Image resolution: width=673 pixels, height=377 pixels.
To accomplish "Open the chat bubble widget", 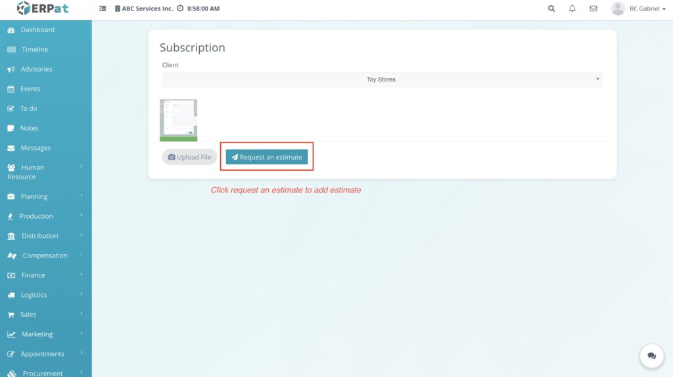I will (x=651, y=355).
